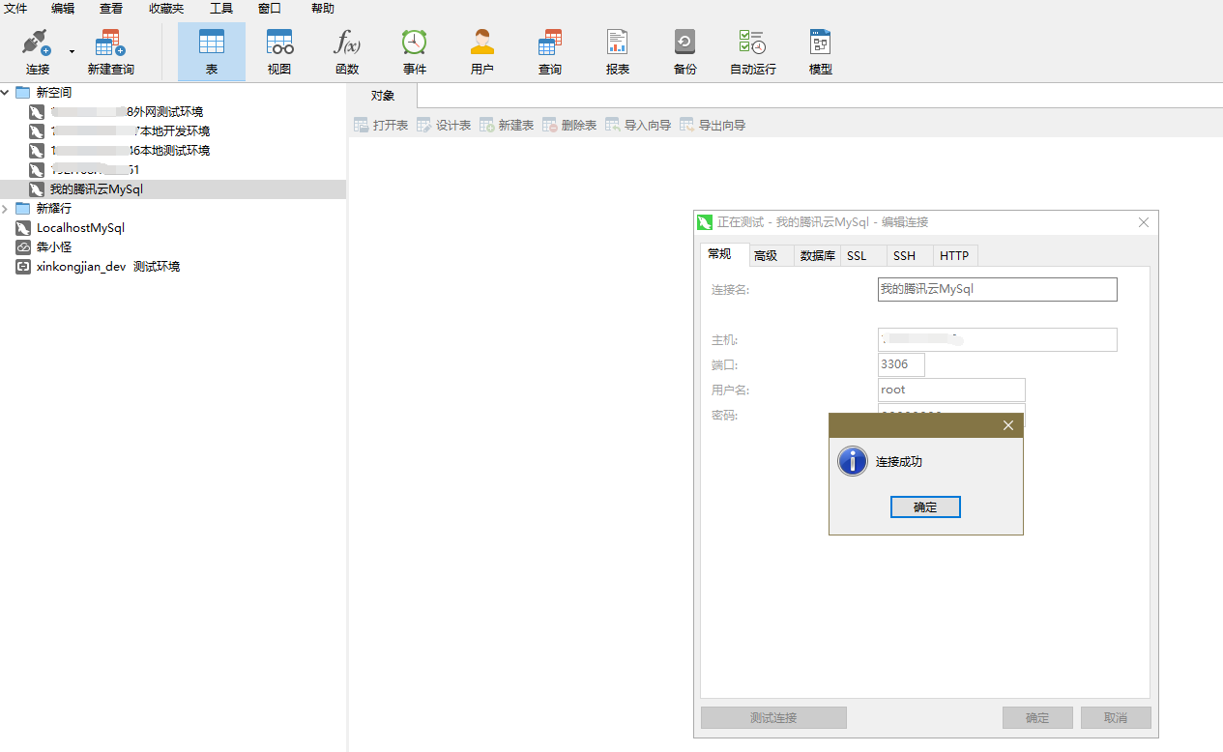Open the 模型 model icon

click(821, 51)
